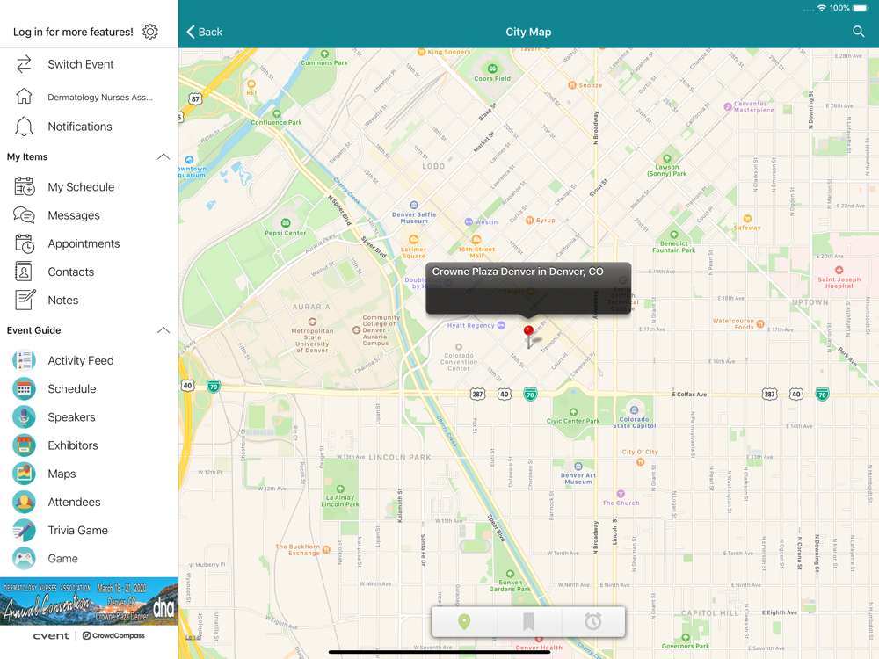
Task: Tap the City O' City marker
Action: [x=640, y=462]
